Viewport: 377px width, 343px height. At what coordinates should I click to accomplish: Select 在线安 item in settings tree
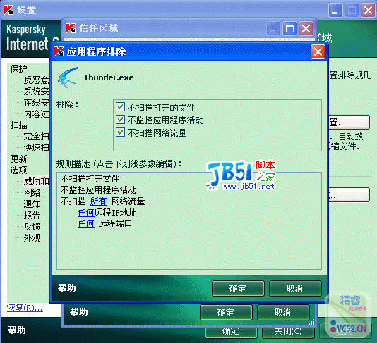36,103
